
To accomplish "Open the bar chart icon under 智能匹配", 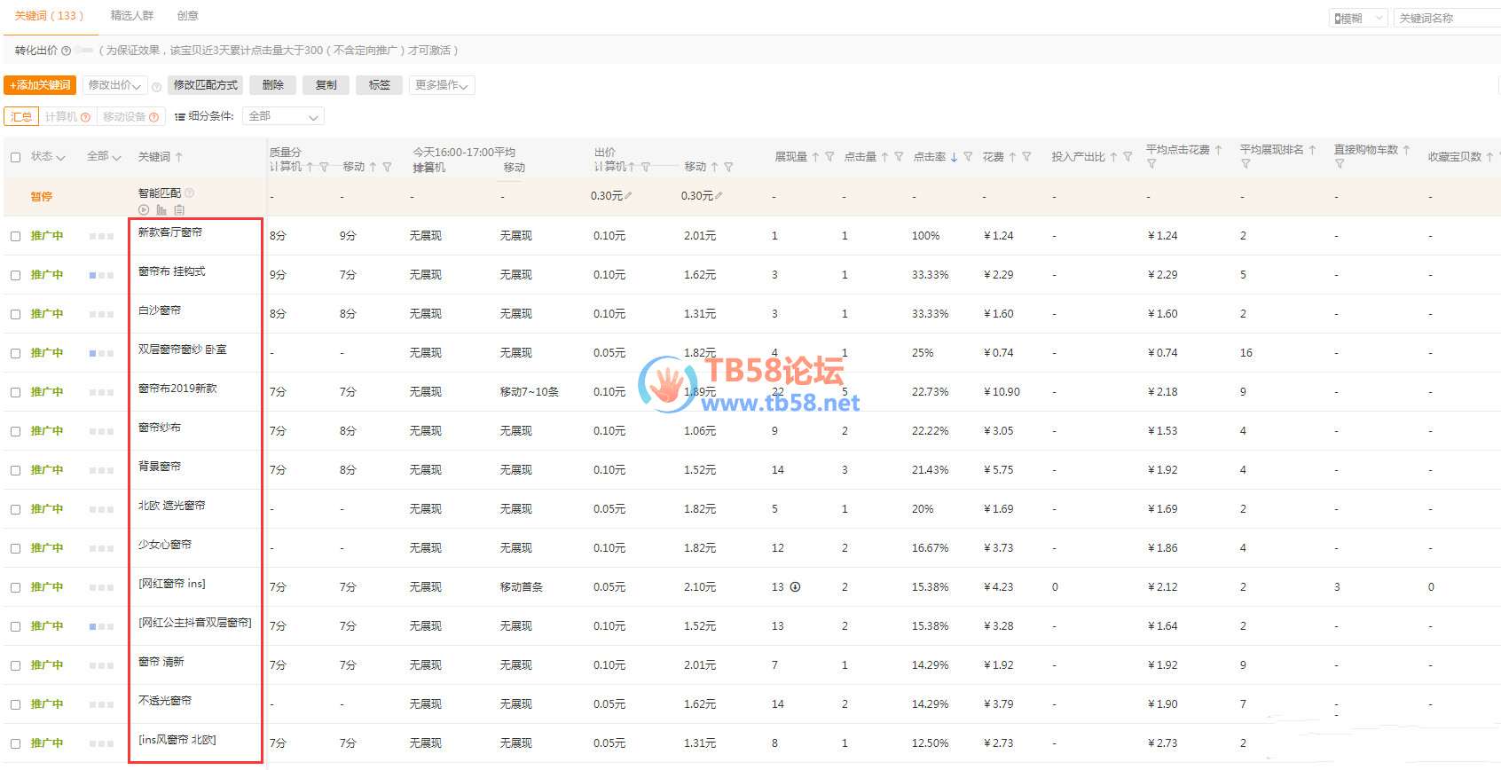I will [161, 210].
